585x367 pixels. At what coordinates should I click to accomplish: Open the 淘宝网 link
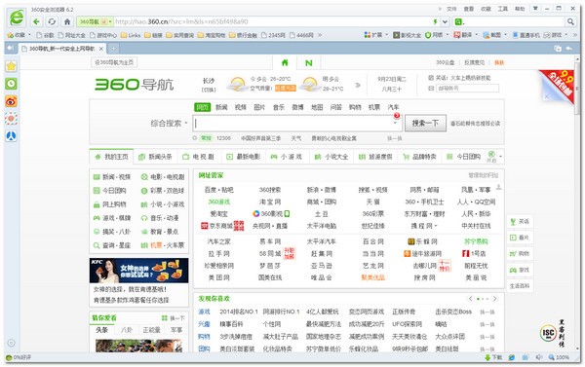coord(270,202)
